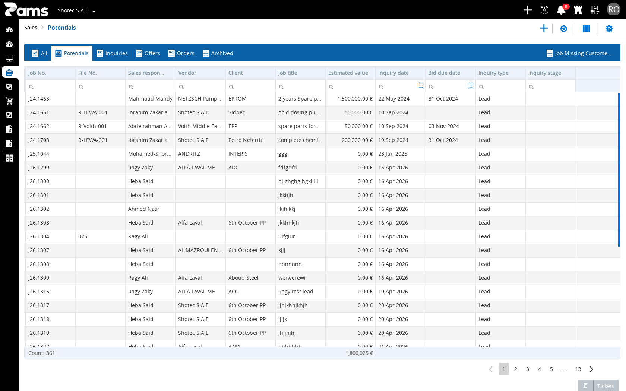Open the second invoice dollar sidebar icon
626x391 pixels.
pos(9,143)
